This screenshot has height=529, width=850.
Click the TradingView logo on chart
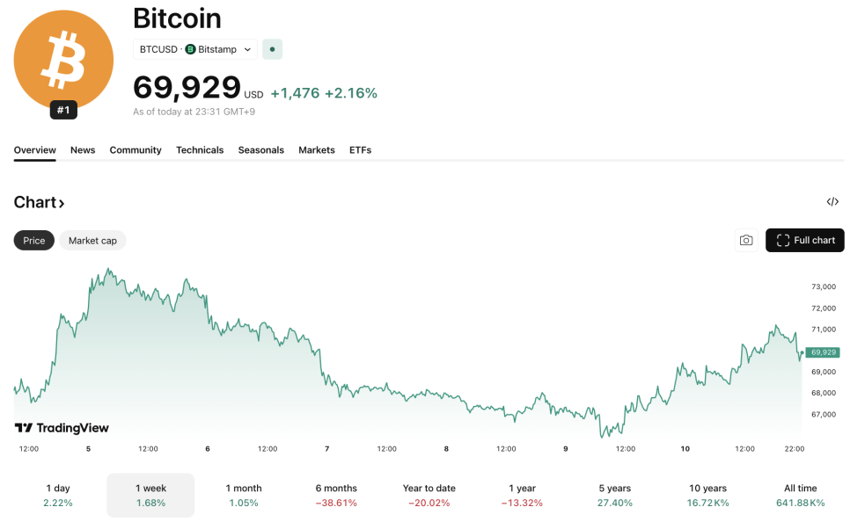click(x=62, y=428)
